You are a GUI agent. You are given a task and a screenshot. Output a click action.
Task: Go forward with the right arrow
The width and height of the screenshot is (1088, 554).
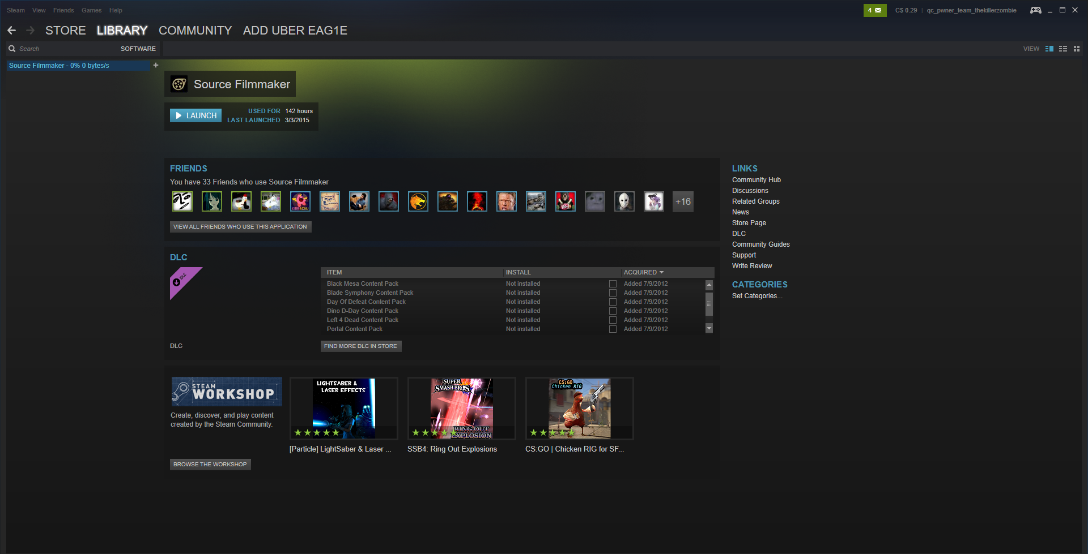tap(31, 31)
